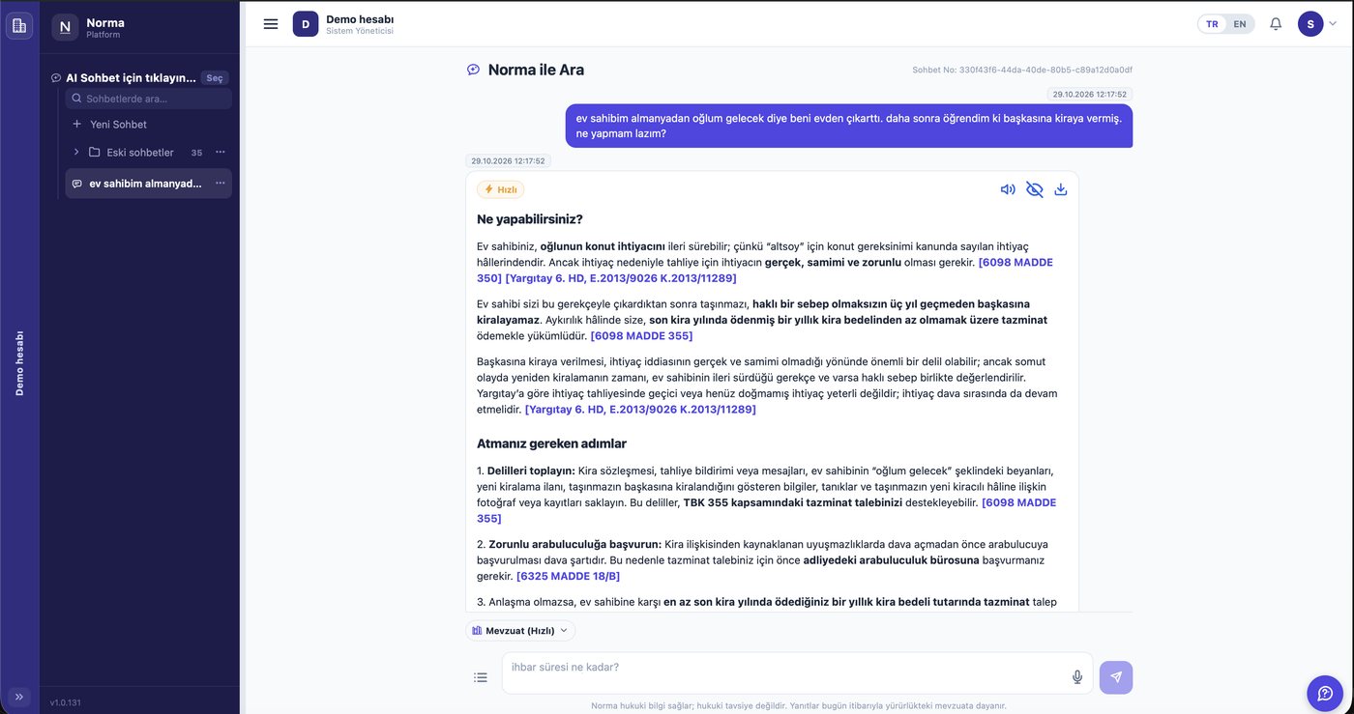Open the floating support chat bubble

[x=1325, y=693]
